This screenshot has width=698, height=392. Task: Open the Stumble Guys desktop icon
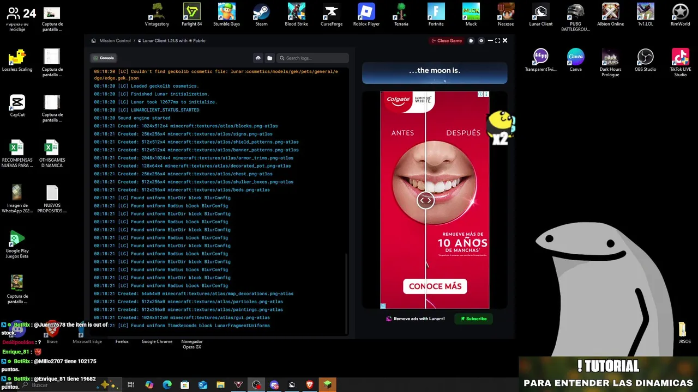pyautogui.click(x=227, y=15)
